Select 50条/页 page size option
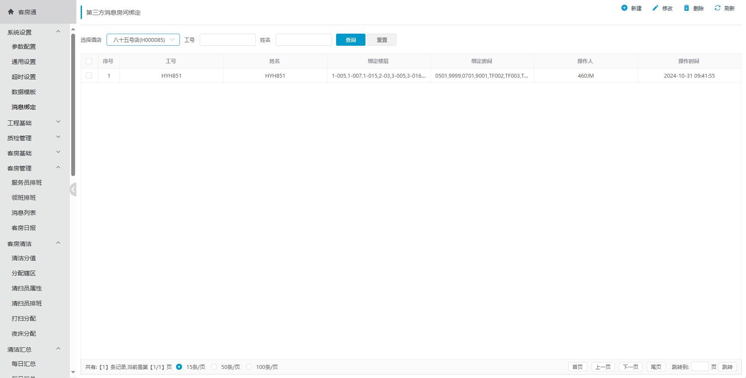This screenshot has width=746, height=378. tap(214, 367)
